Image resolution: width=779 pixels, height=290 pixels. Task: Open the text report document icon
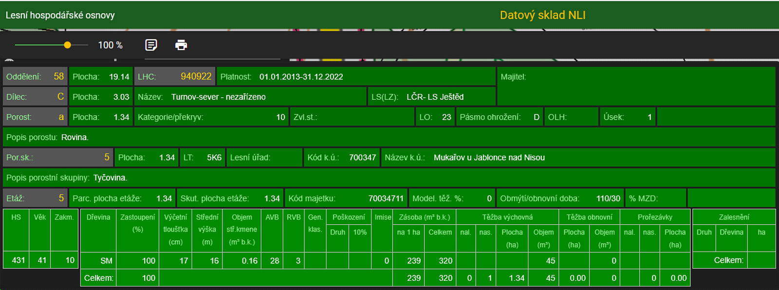[151, 45]
